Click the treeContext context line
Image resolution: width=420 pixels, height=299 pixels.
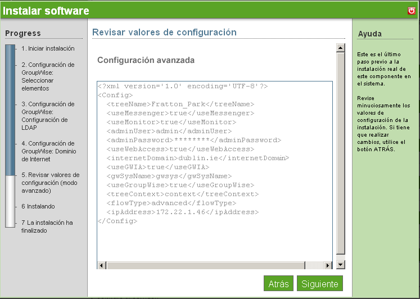point(182,194)
